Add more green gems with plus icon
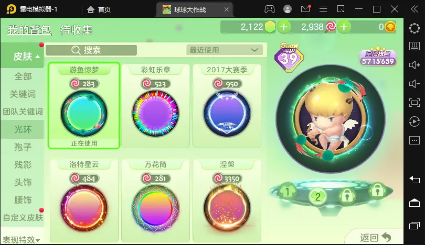Image resolution: width=425 pixels, height=245 pixels. coord(284,27)
